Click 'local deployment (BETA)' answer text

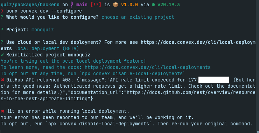(47, 49)
